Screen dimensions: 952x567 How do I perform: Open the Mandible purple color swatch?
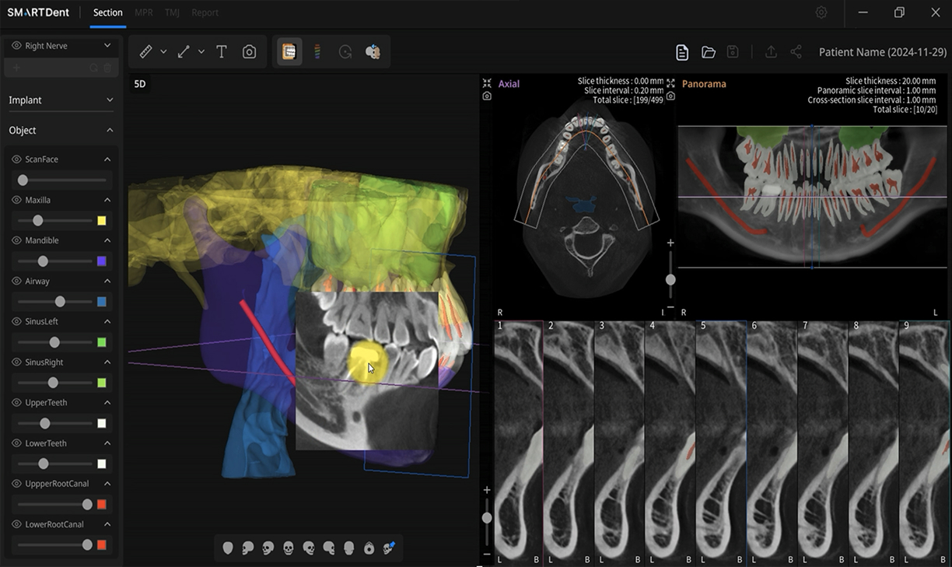pyautogui.click(x=101, y=261)
